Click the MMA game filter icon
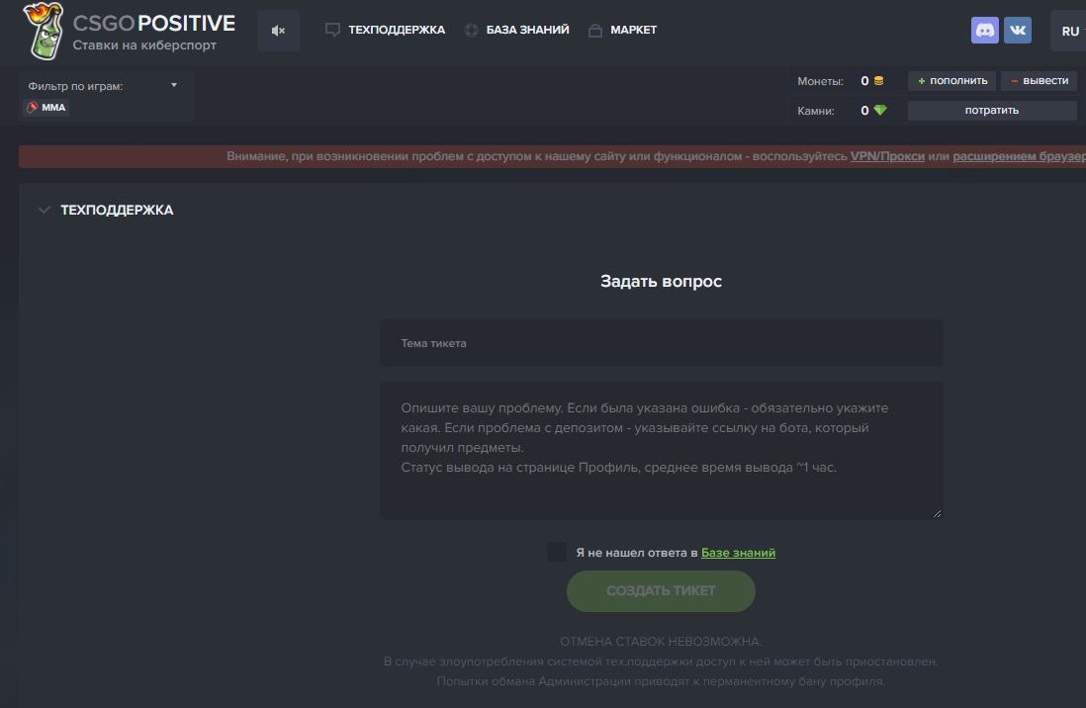 [x=33, y=108]
